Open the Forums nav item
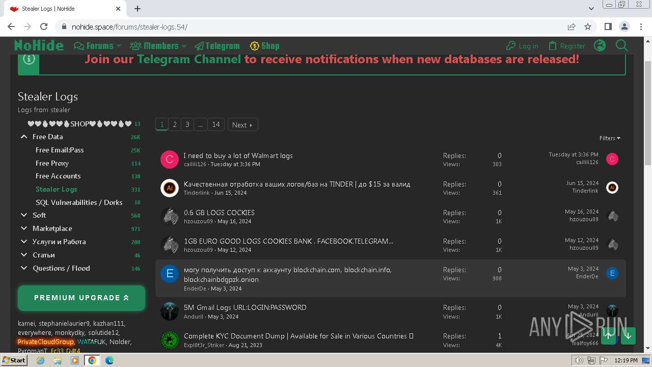 [94, 46]
